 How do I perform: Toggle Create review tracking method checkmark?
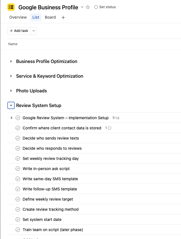18,209
